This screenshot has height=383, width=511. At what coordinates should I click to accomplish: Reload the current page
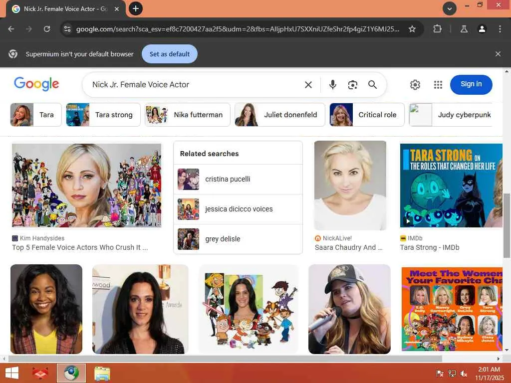point(47,29)
